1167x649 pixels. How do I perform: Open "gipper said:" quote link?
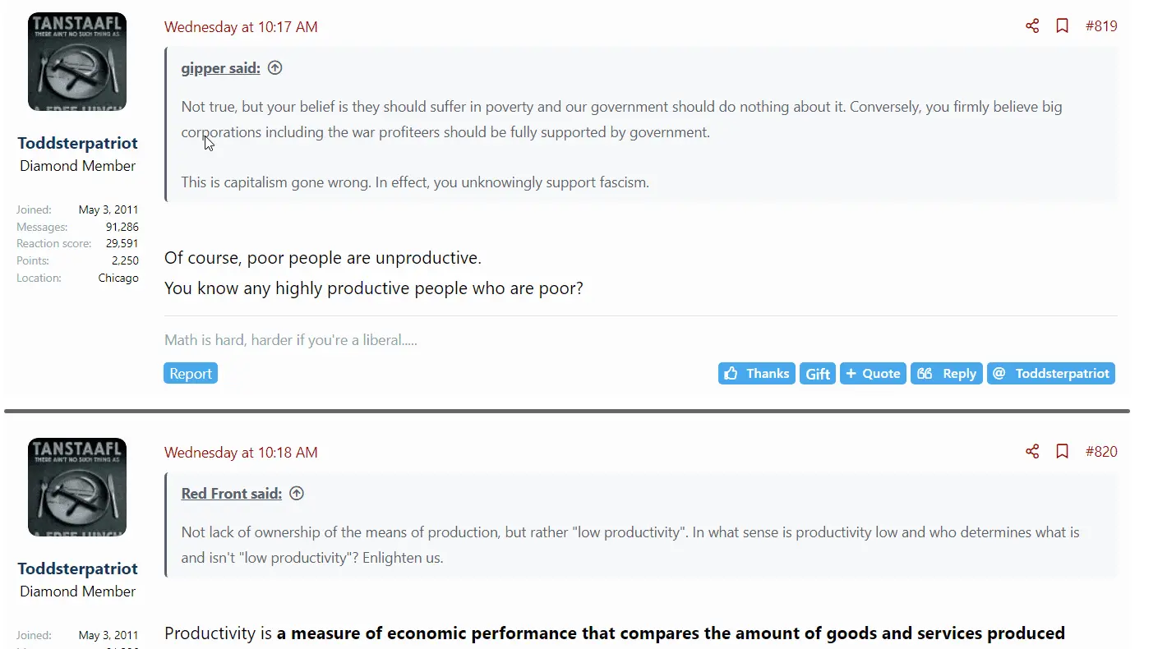click(x=220, y=68)
